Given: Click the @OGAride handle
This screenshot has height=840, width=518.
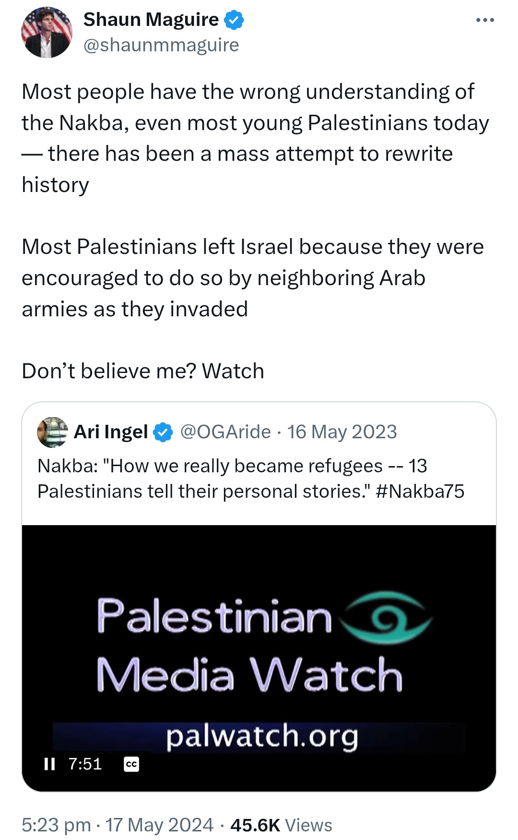Looking at the screenshot, I should click(x=225, y=432).
